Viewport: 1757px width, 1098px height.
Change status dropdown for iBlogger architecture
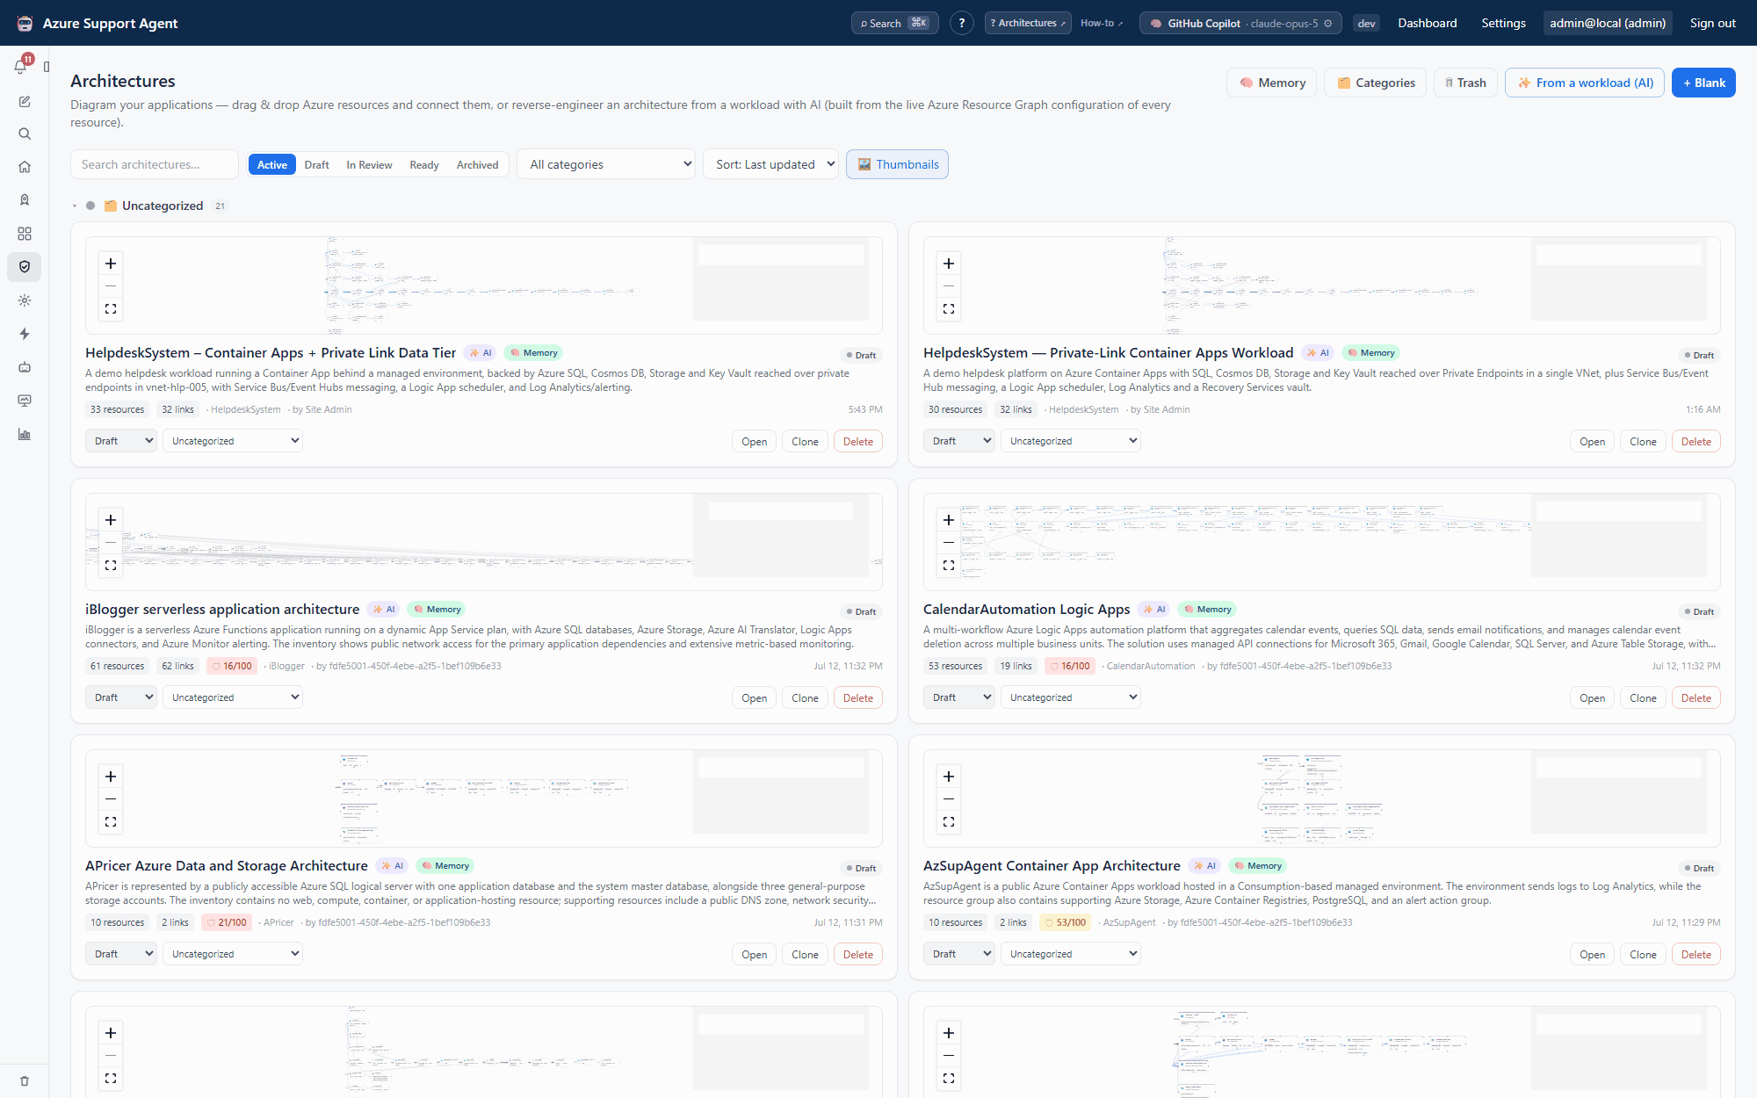121,697
